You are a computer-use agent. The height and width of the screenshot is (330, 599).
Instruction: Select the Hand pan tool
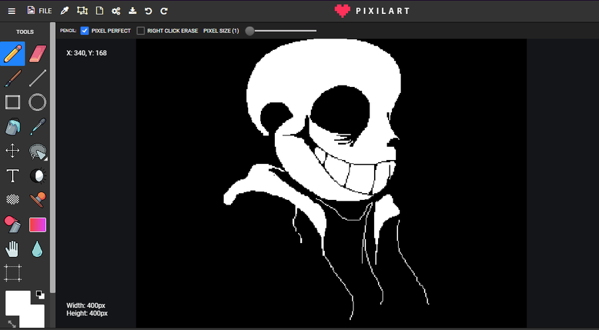pyautogui.click(x=12, y=249)
